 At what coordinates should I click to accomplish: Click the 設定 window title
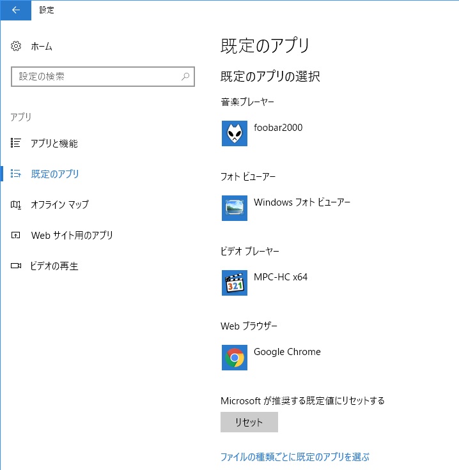(x=47, y=10)
